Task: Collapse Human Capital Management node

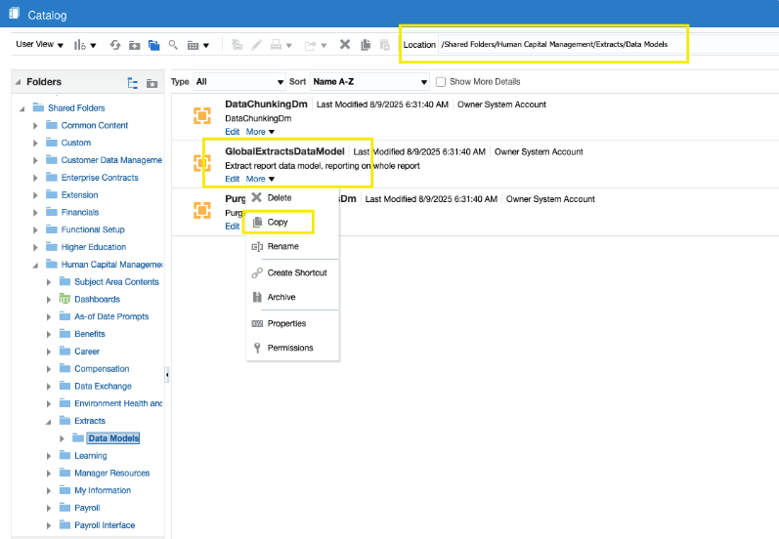Action: (35, 265)
